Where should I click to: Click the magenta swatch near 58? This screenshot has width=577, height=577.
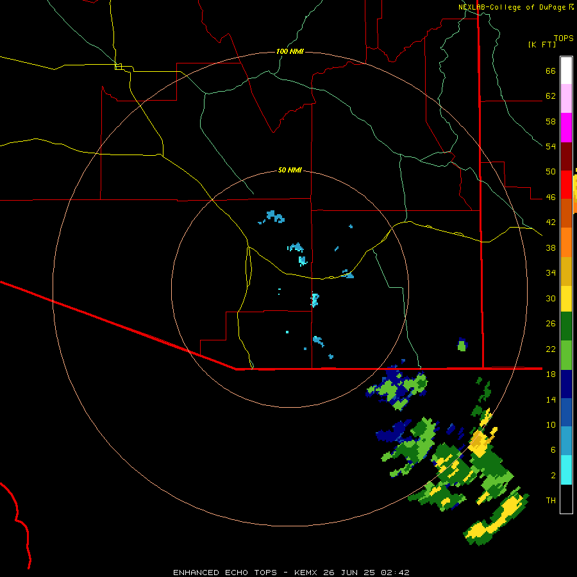(x=566, y=128)
